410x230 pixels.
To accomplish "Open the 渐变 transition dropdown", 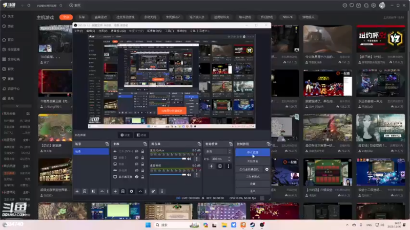I will [218, 151].
